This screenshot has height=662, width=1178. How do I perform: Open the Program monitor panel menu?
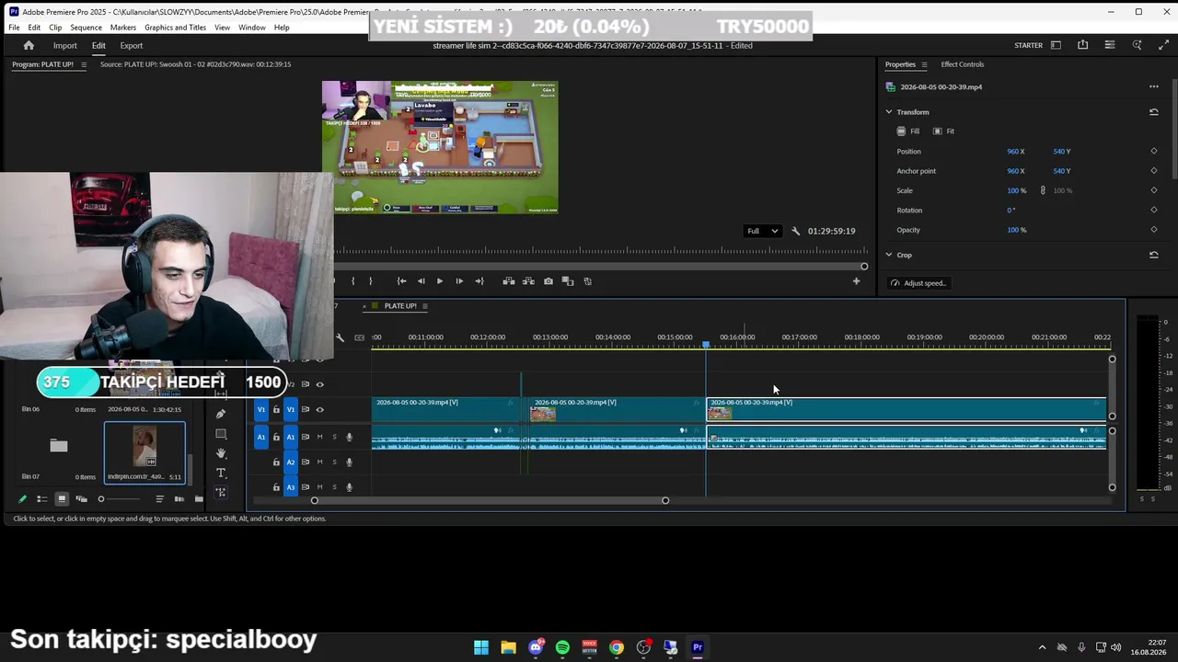pyautogui.click(x=84, y=64)
